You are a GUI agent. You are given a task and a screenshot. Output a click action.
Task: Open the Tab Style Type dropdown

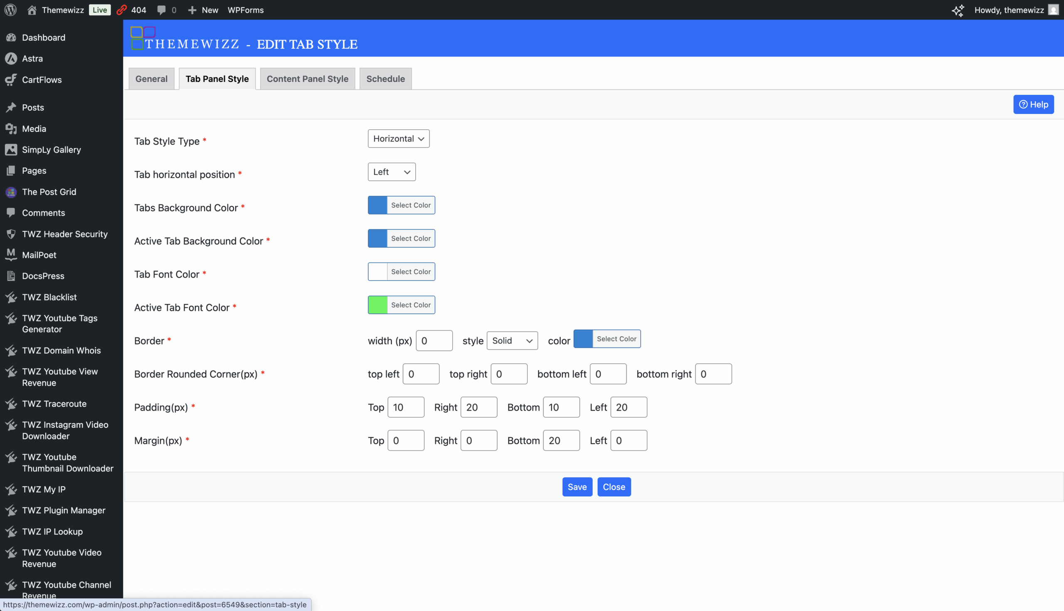[399, 138]
